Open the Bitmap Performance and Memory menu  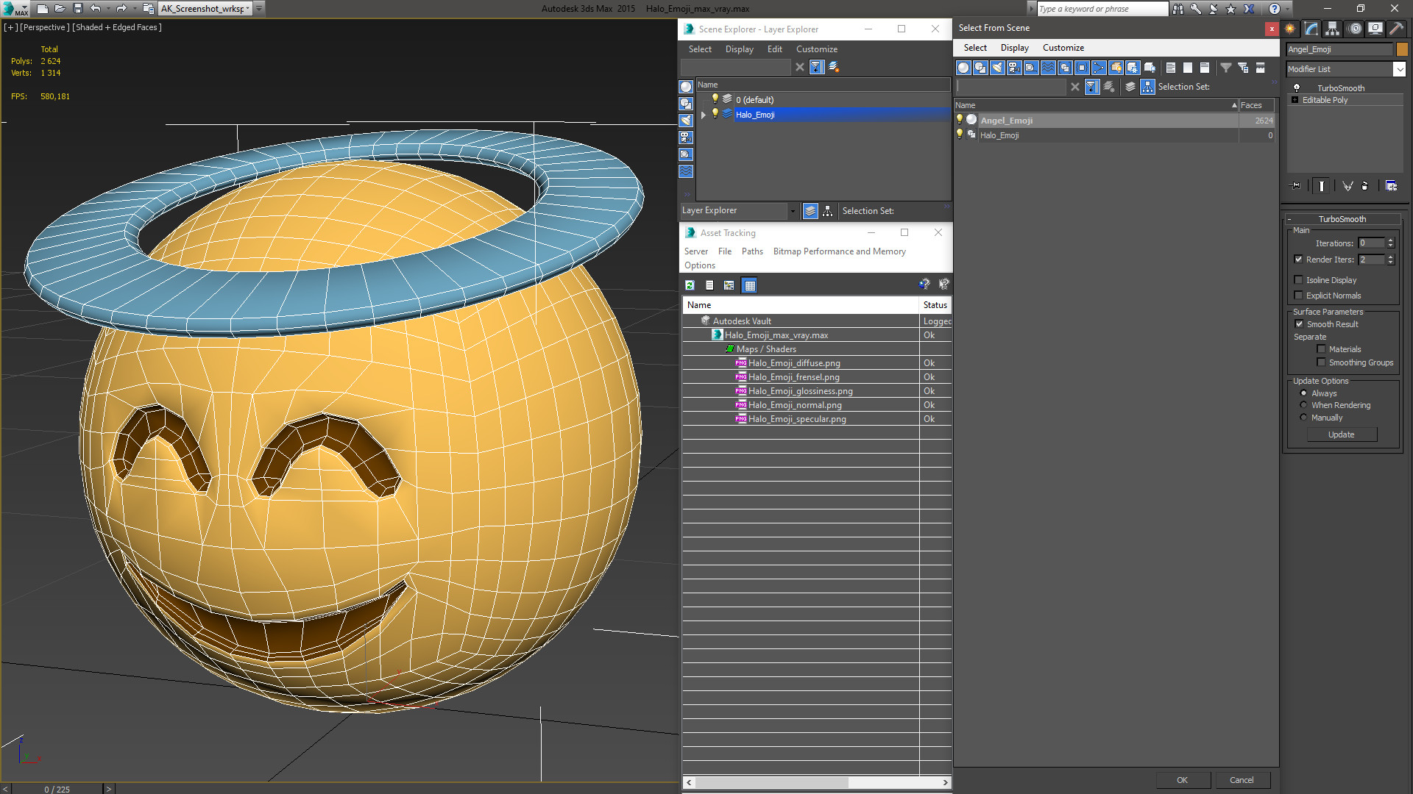point(839,251)
